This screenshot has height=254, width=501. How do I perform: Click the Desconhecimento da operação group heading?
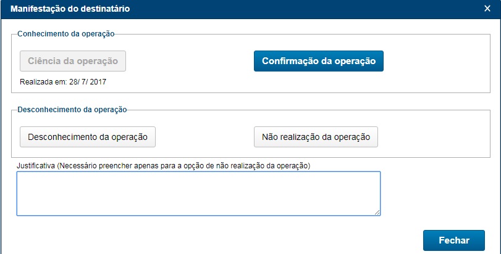click(72, 110)
